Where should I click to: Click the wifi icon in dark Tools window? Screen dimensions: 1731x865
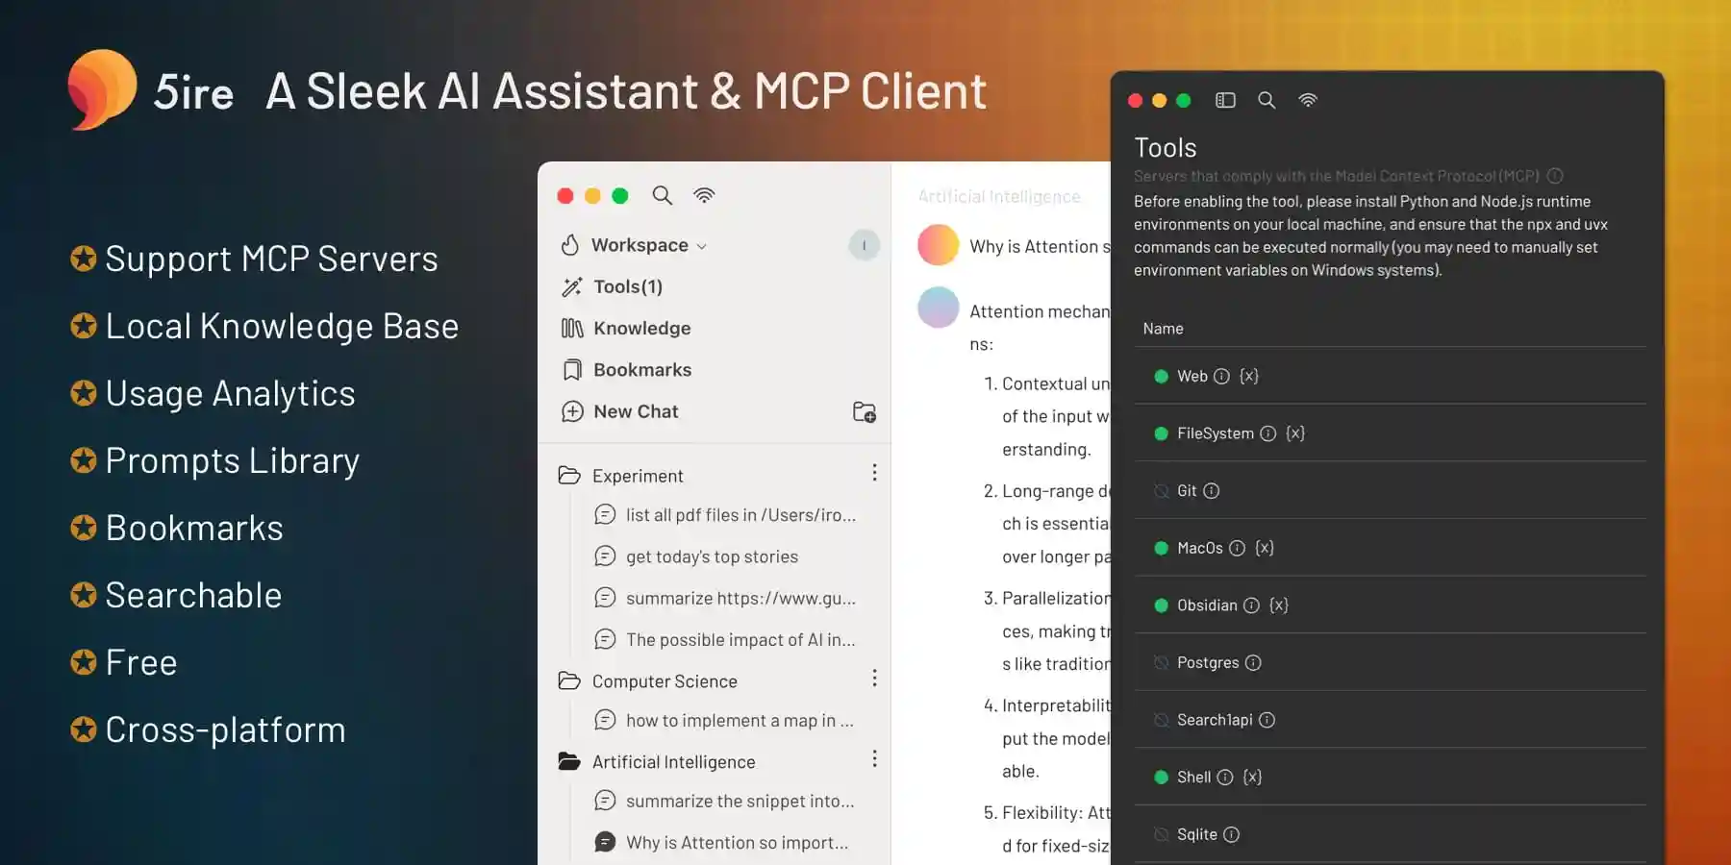(x=1308, y=100)
